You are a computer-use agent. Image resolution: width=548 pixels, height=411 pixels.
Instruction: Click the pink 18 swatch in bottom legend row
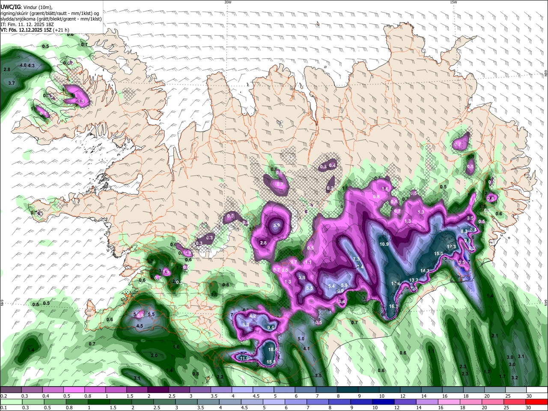(471, 402)
